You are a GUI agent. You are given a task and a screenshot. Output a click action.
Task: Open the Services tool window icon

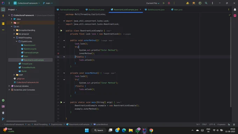pos(3,100)
